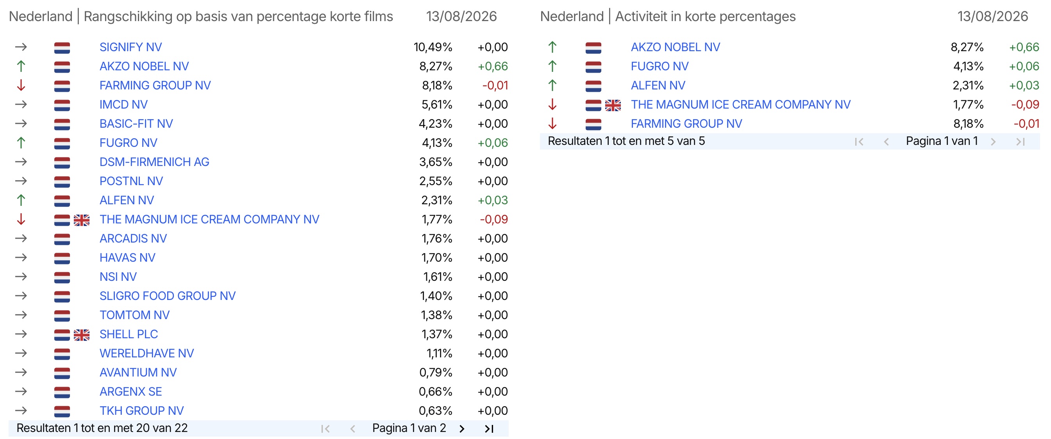Go to next page of left table
Viewport: 1051px width, 439px height.
(461, 428)
